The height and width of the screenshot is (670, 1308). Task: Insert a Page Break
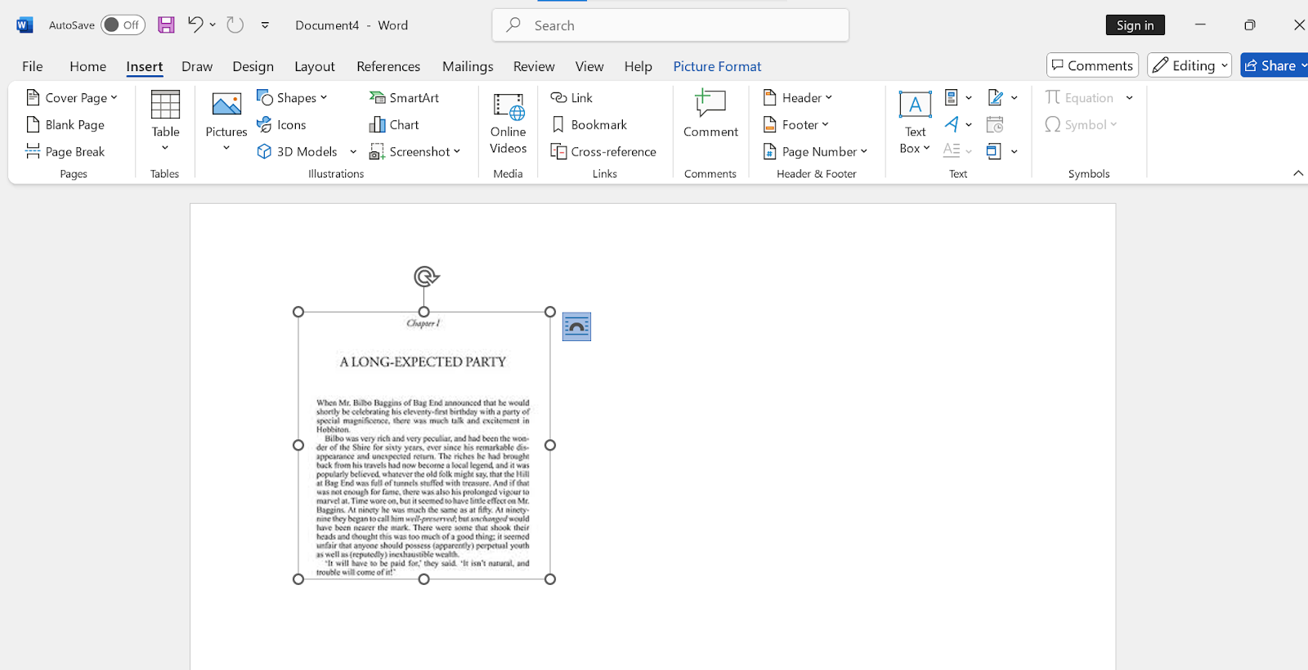(65, 151)
